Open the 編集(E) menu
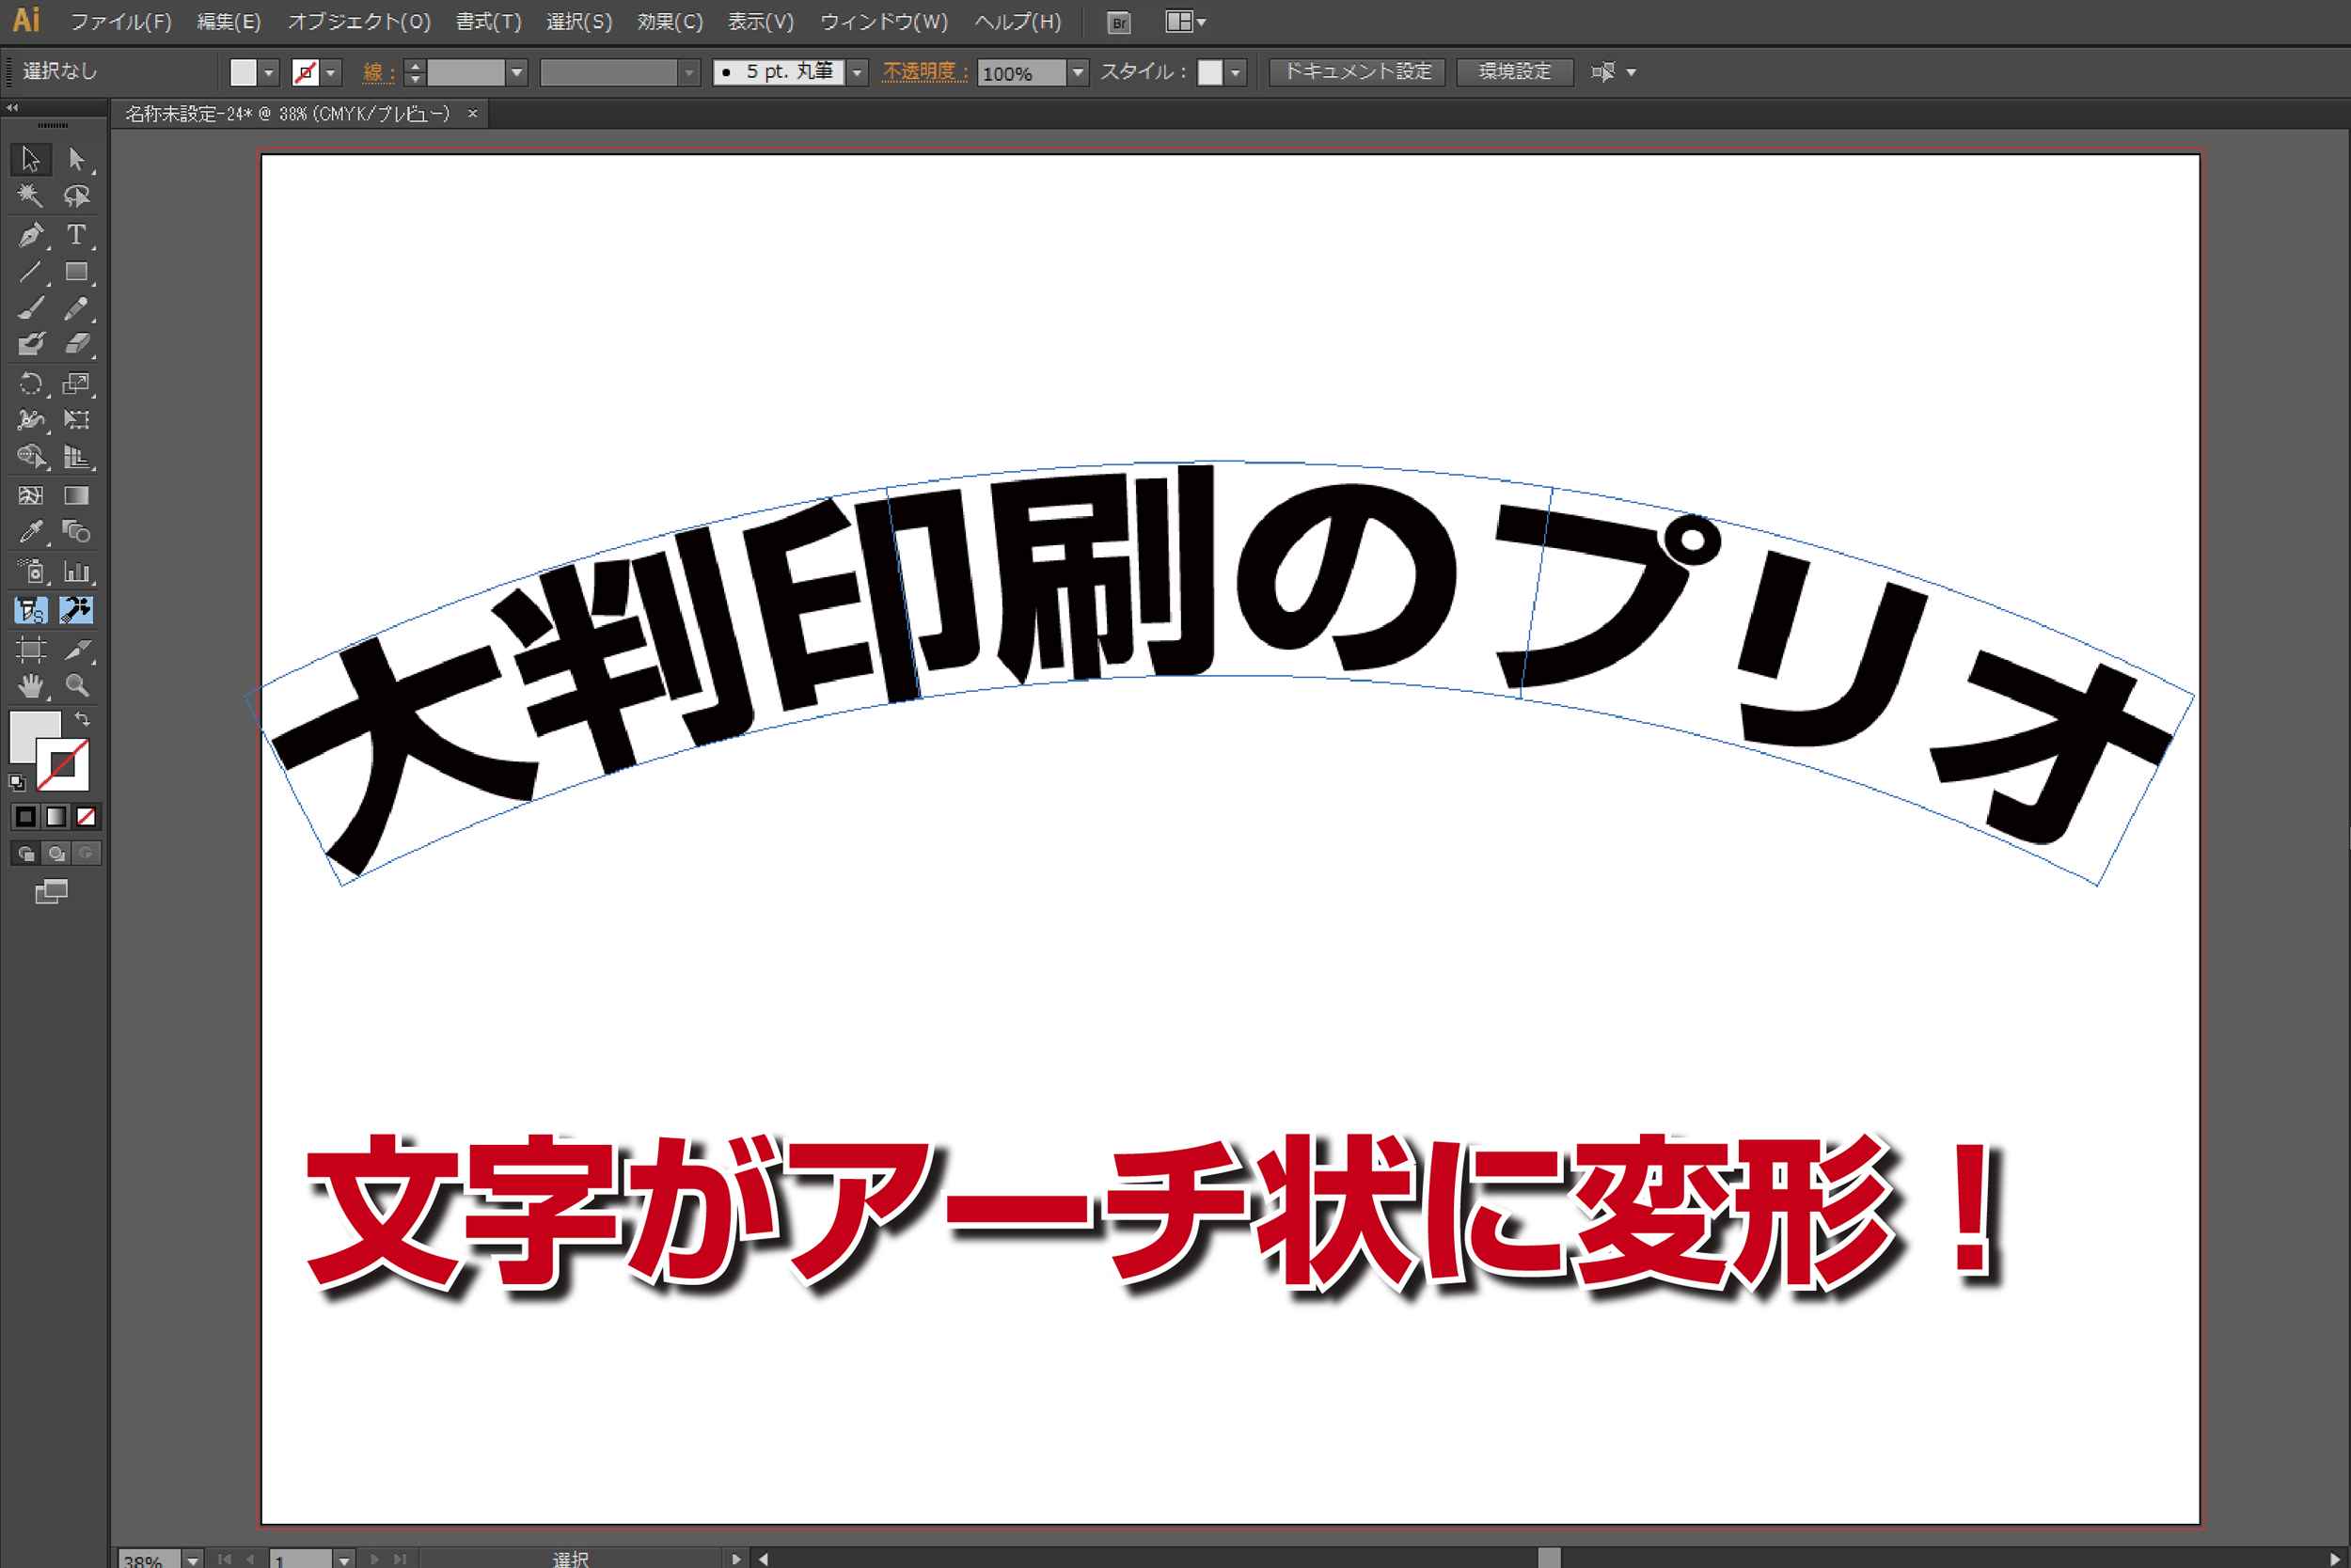Image resolution: width=2351 pixels, height=1568 pixels. [229, 22]
